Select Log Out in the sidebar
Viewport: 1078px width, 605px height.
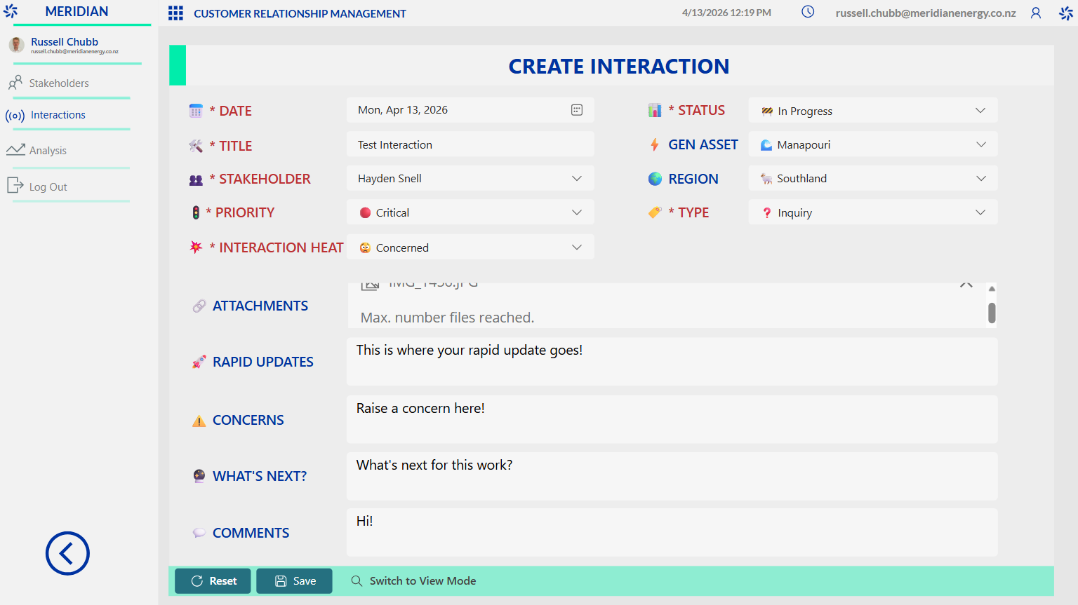[48, 187]
